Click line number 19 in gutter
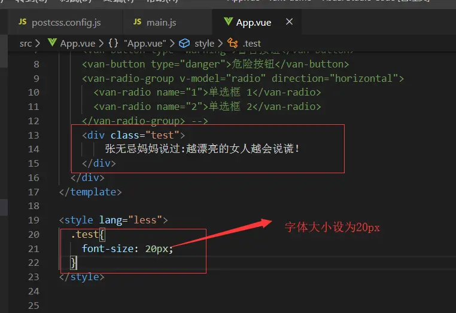Screen dimensions: 456x313 click(34, 220)
